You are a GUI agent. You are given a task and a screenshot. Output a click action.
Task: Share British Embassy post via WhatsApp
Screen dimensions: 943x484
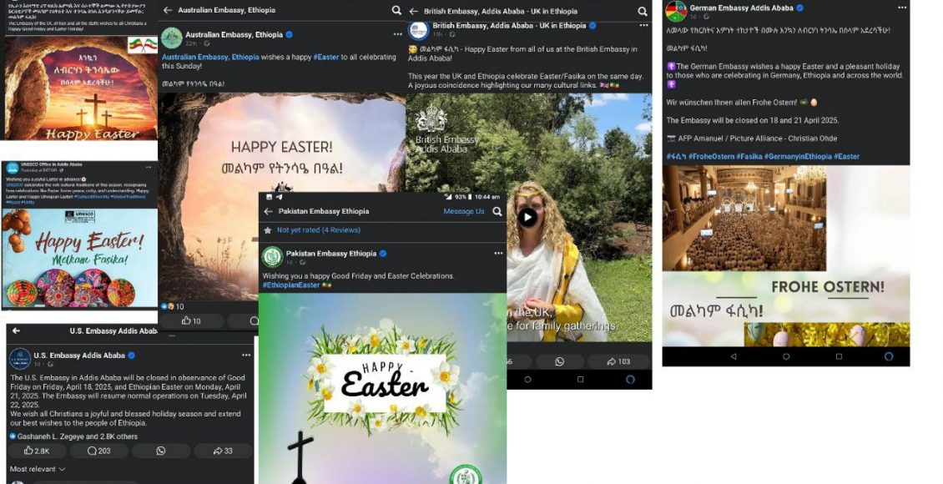[x=559, y=361]
